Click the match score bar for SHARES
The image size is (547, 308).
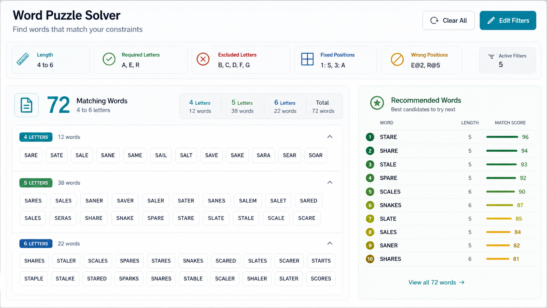tap(498, 259)
